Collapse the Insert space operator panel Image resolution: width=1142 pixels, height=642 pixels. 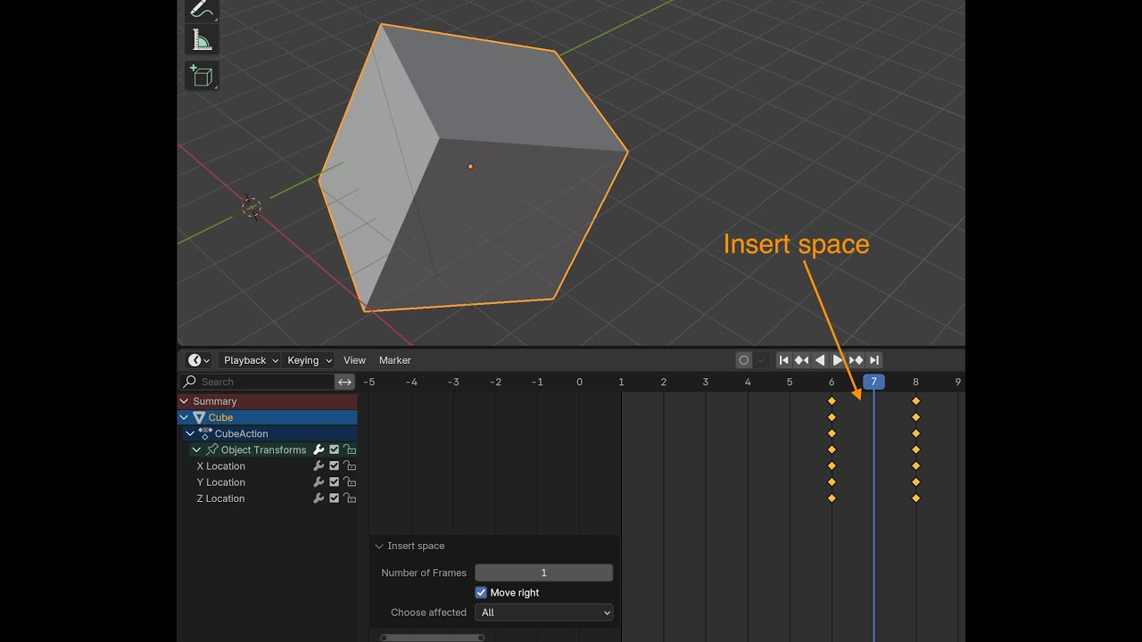[x=379, y=546]
